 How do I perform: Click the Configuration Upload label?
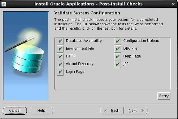[141, 41]
